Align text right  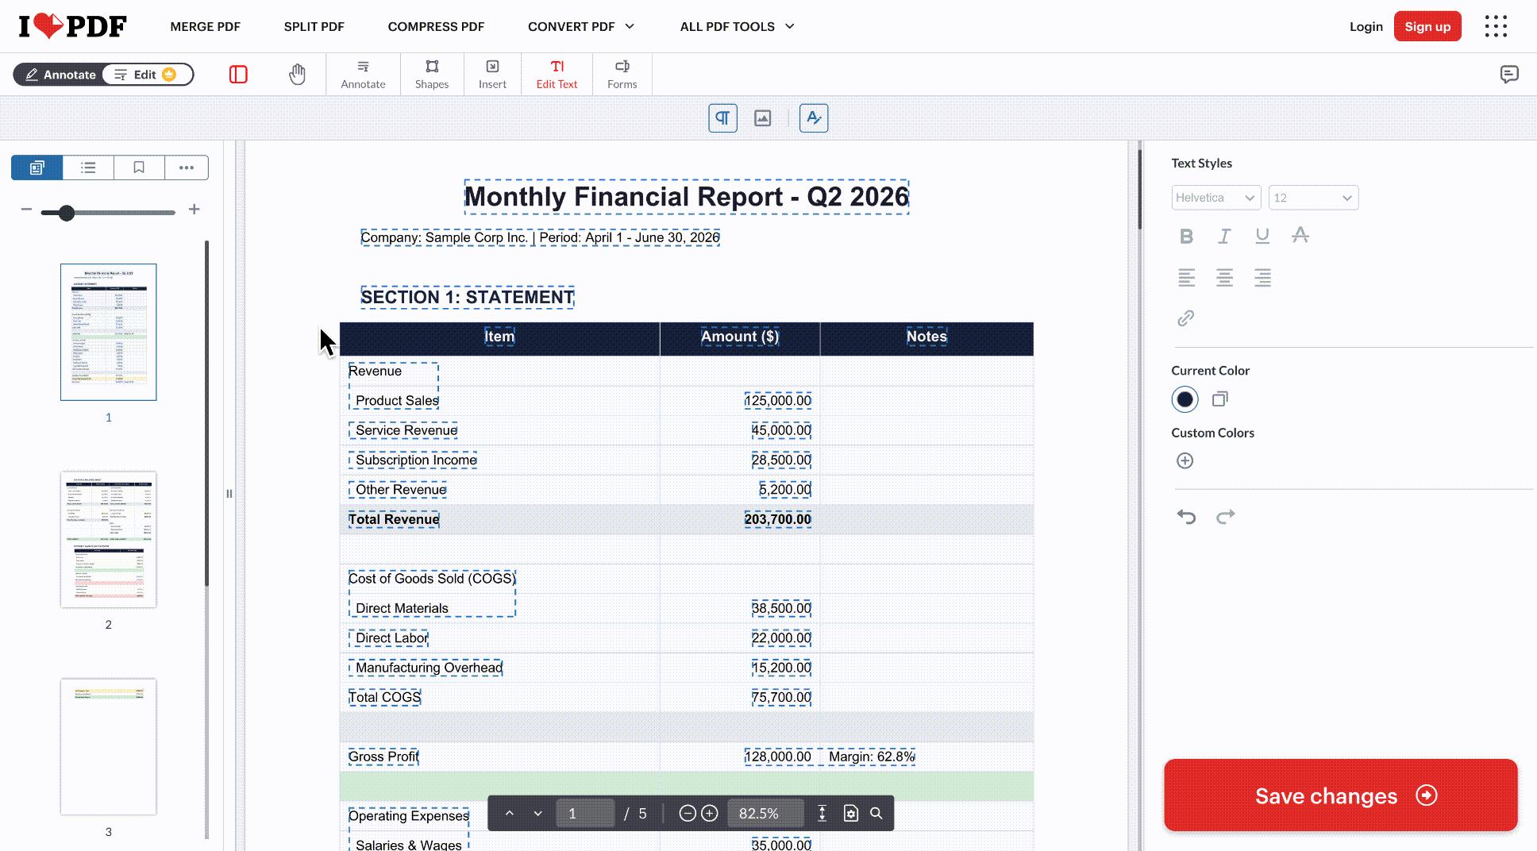pos(1262,278)
